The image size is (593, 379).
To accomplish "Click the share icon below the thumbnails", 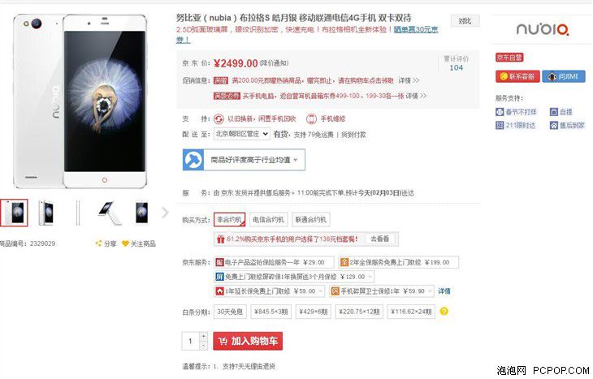I will click(x=98, y=243).
